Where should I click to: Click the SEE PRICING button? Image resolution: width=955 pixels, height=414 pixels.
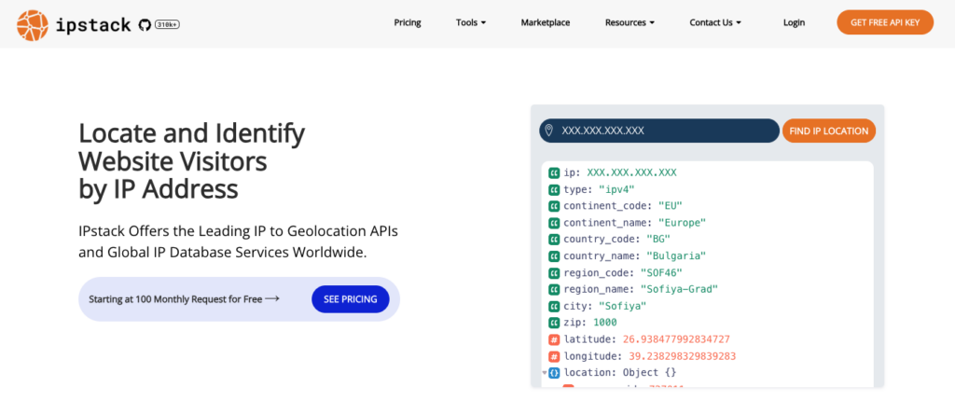[350, 299]
